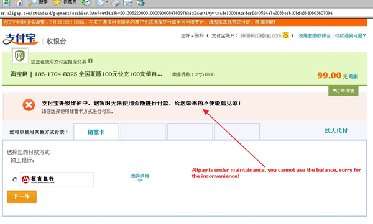Open browser history icon
This screenshot has height=224, width=373.
tap(86, 2)
